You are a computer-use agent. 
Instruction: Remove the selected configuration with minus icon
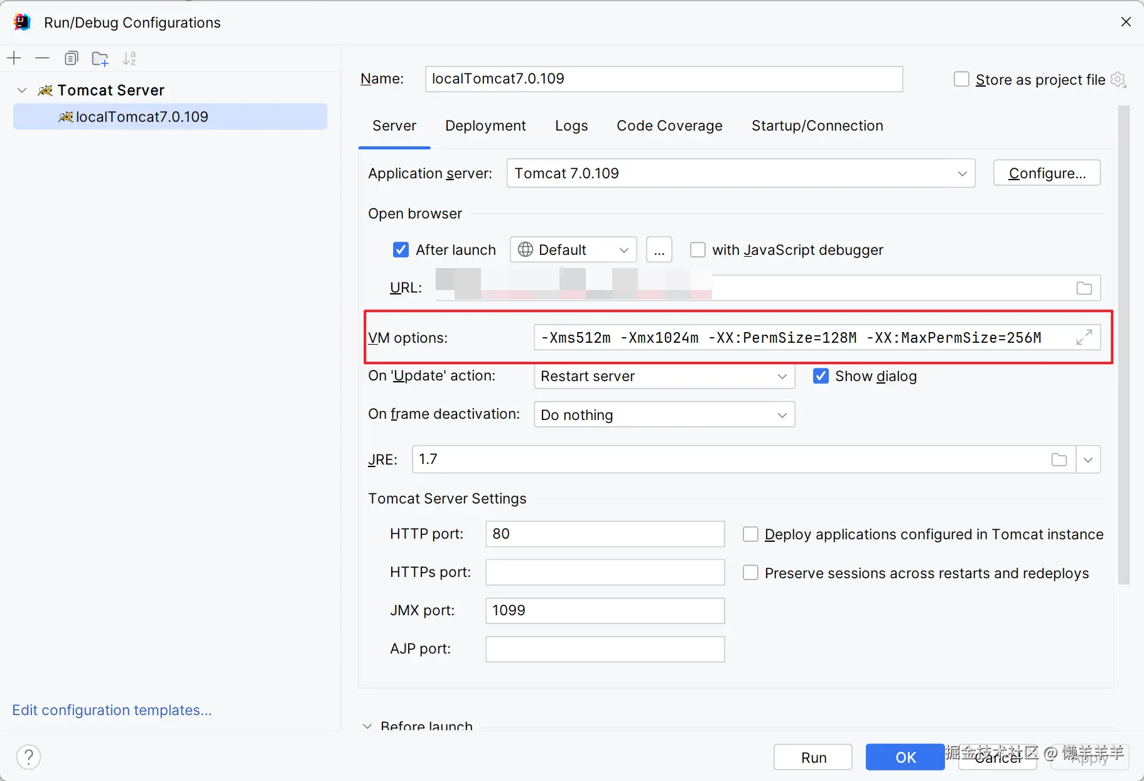(x=42, y=58)
